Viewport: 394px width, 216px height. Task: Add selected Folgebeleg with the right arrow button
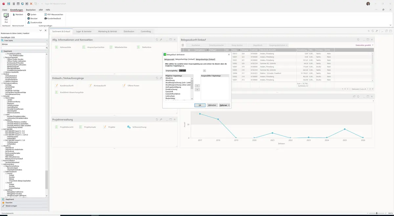pos(197,86)
